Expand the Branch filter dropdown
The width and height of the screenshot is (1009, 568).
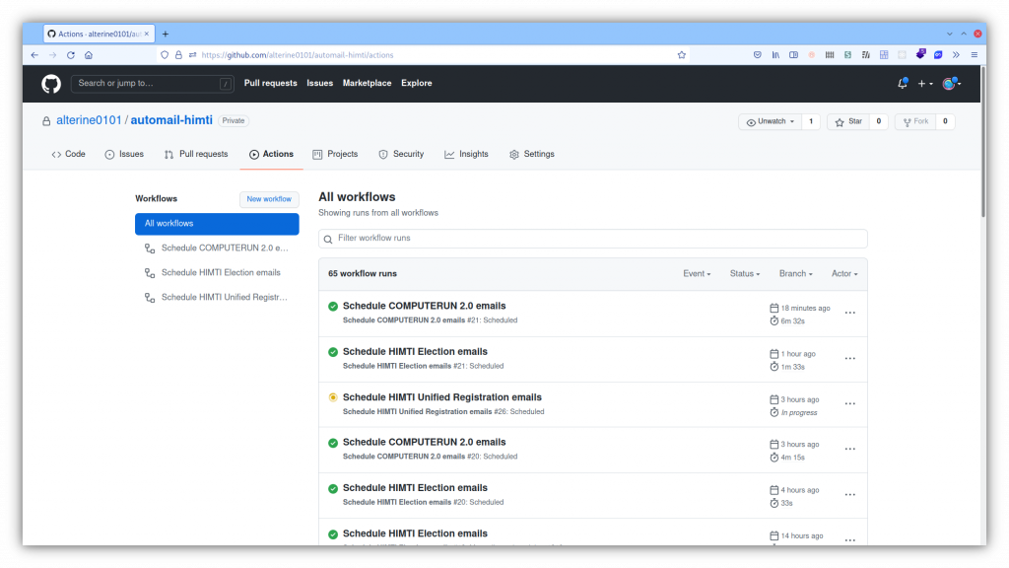click(x=795, y=273)
